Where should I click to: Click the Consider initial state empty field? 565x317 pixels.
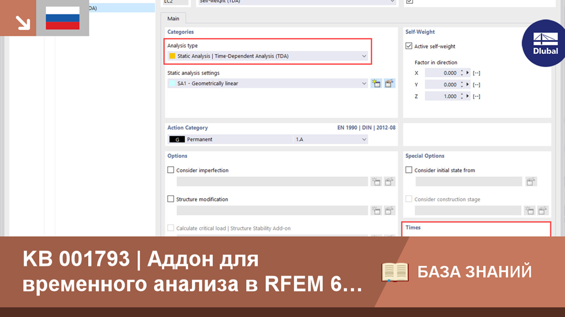tap(468, 182)
